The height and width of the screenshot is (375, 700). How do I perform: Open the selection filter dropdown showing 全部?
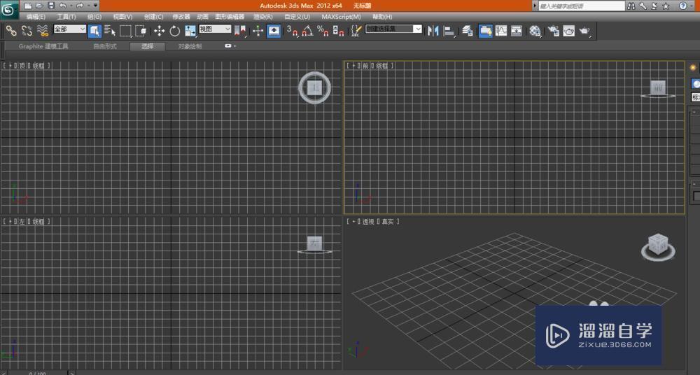pyautogui.click(x=69, y=29)
